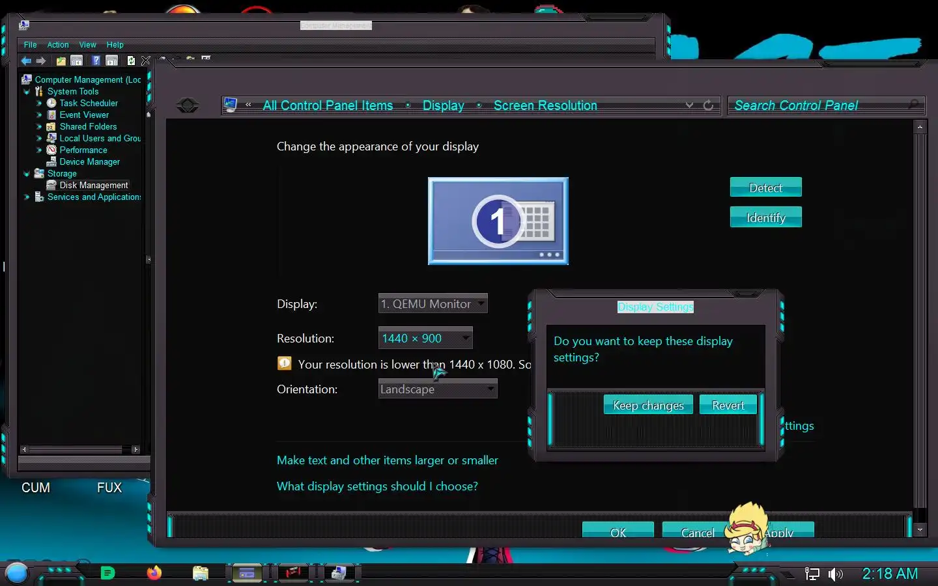The width and height of the screenshot is (938, 586).
Task: Switch to the highlighted Control Panel taskbar button
Action: [x=247, y=573]
